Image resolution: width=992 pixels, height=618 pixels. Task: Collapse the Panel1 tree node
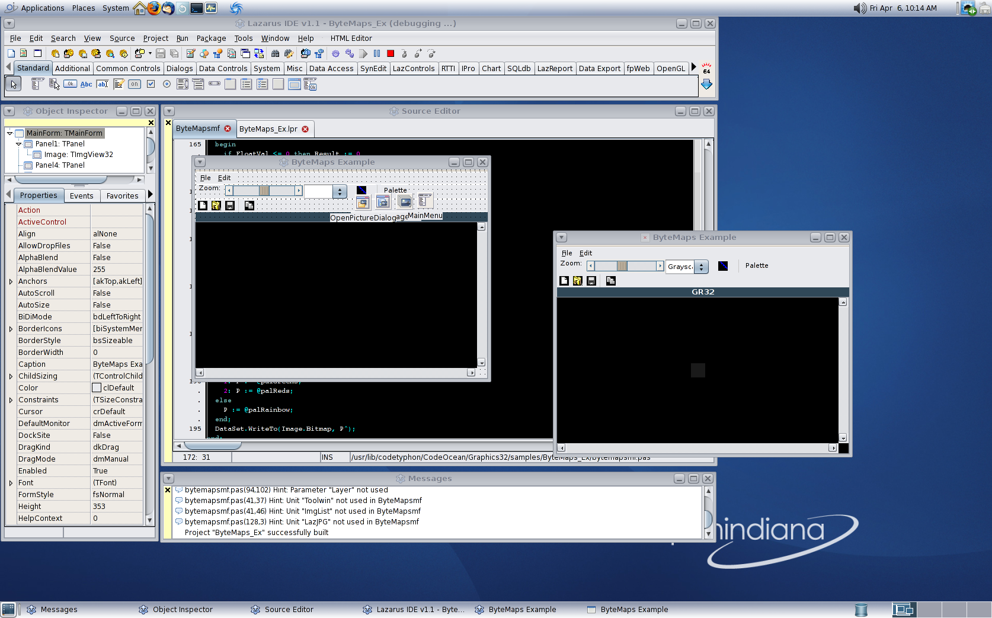click(19, 144)
